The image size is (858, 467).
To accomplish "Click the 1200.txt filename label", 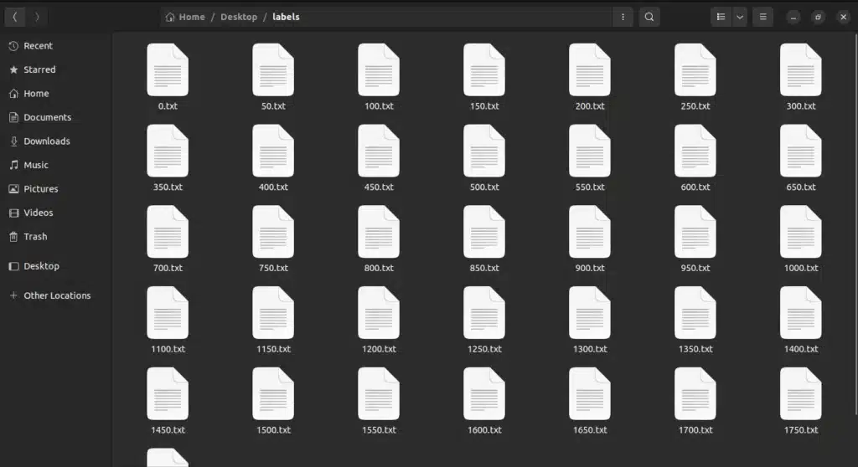I will click(379, 349).
